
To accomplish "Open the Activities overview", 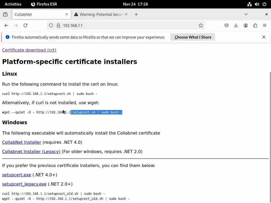I will [13, 4].
